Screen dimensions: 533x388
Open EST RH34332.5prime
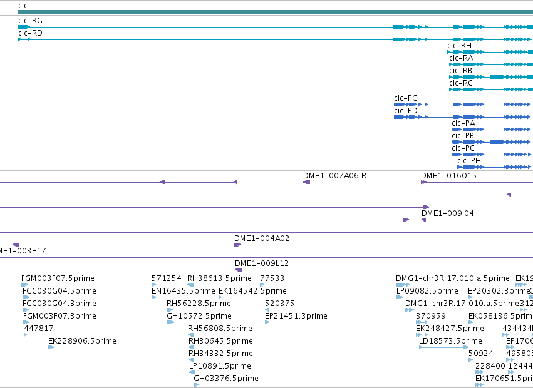[221, 354]
